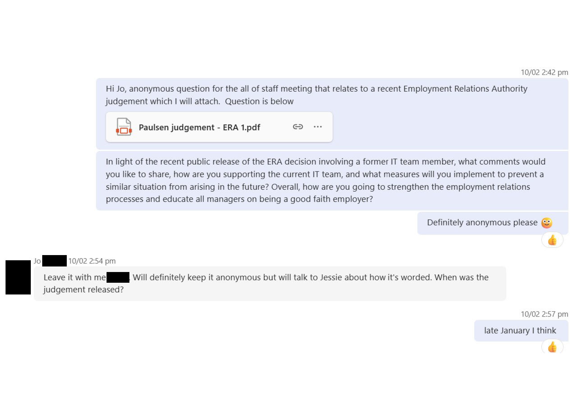Select the 10/02 2:42 pm timestamp

pyautogui.click(x=544, y=72)
